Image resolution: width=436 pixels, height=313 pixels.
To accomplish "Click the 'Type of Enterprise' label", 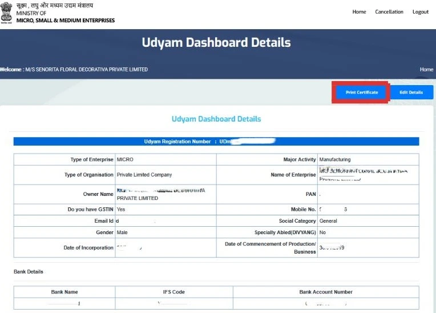I will [x=92, y=159].
